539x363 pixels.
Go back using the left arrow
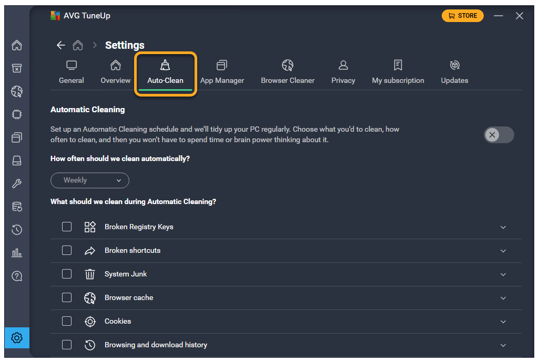[x=61, y=45]
